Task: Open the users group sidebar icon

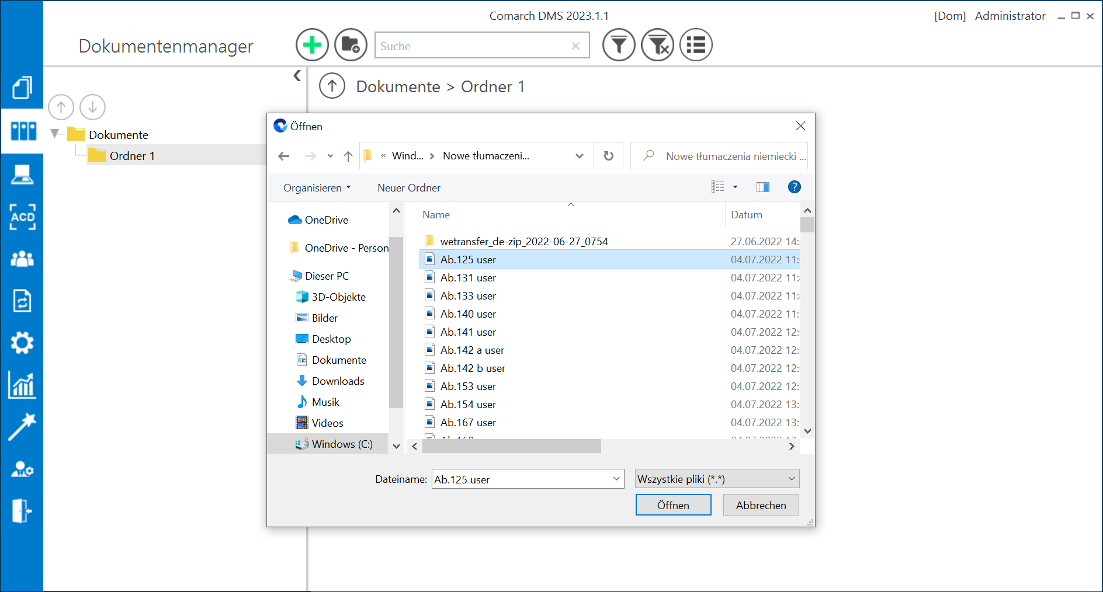Action: point(22,259)
